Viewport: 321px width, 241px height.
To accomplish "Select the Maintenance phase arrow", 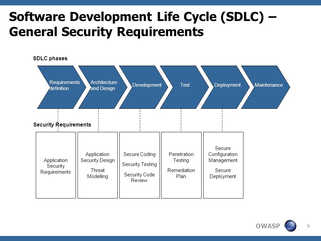I will tap(266, 87).
